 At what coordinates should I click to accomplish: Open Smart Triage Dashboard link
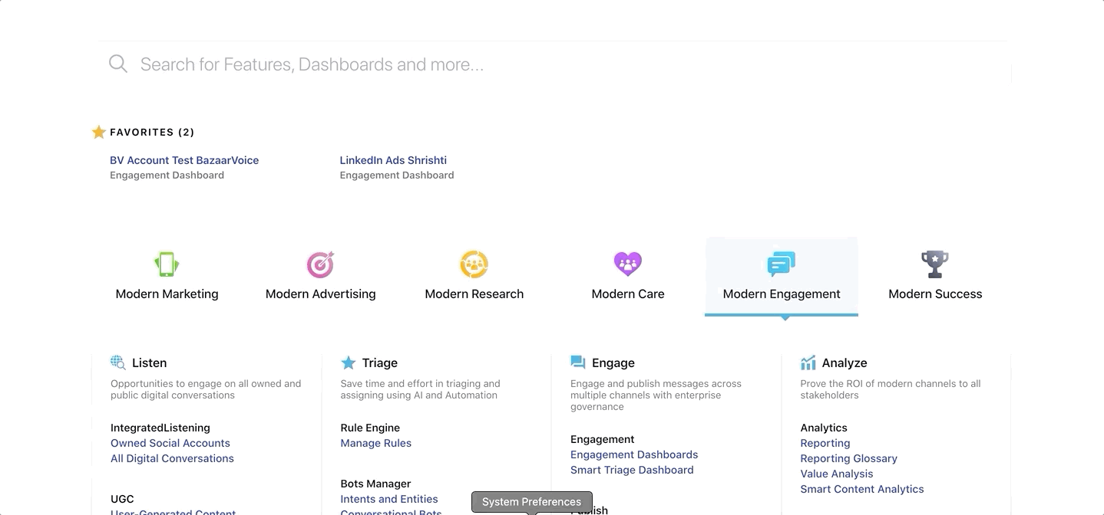[632, 470]
